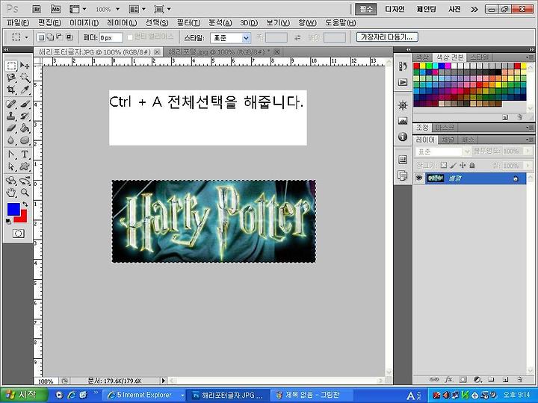Switch to the 디자인 workspace

click(x=395, y=9)
